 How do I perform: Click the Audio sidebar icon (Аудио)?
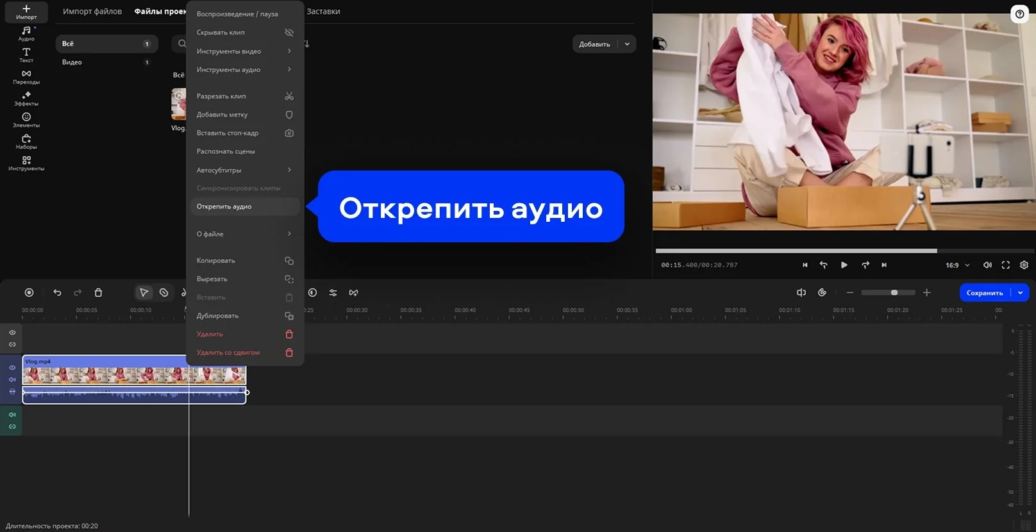[x=26, y=33]
